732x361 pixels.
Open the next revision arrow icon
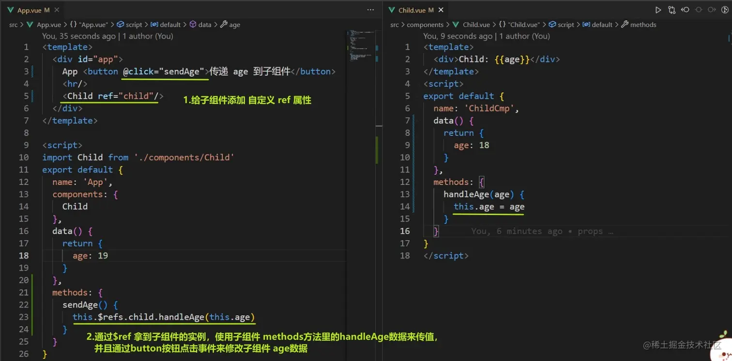pyautogui.click(x=712, y=10)
